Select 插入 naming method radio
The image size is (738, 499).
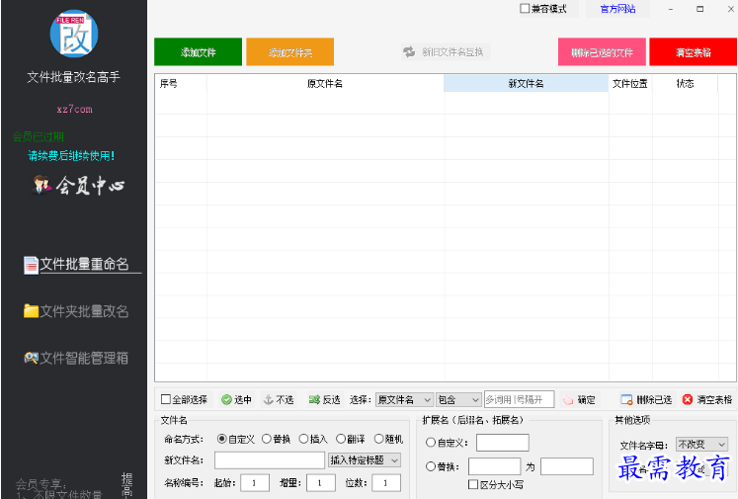pos(303,439)
